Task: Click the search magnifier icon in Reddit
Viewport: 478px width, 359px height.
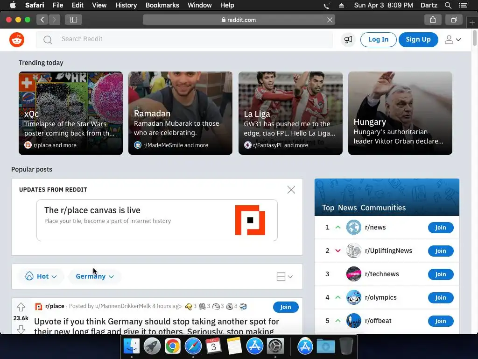Action: (48, 40)
